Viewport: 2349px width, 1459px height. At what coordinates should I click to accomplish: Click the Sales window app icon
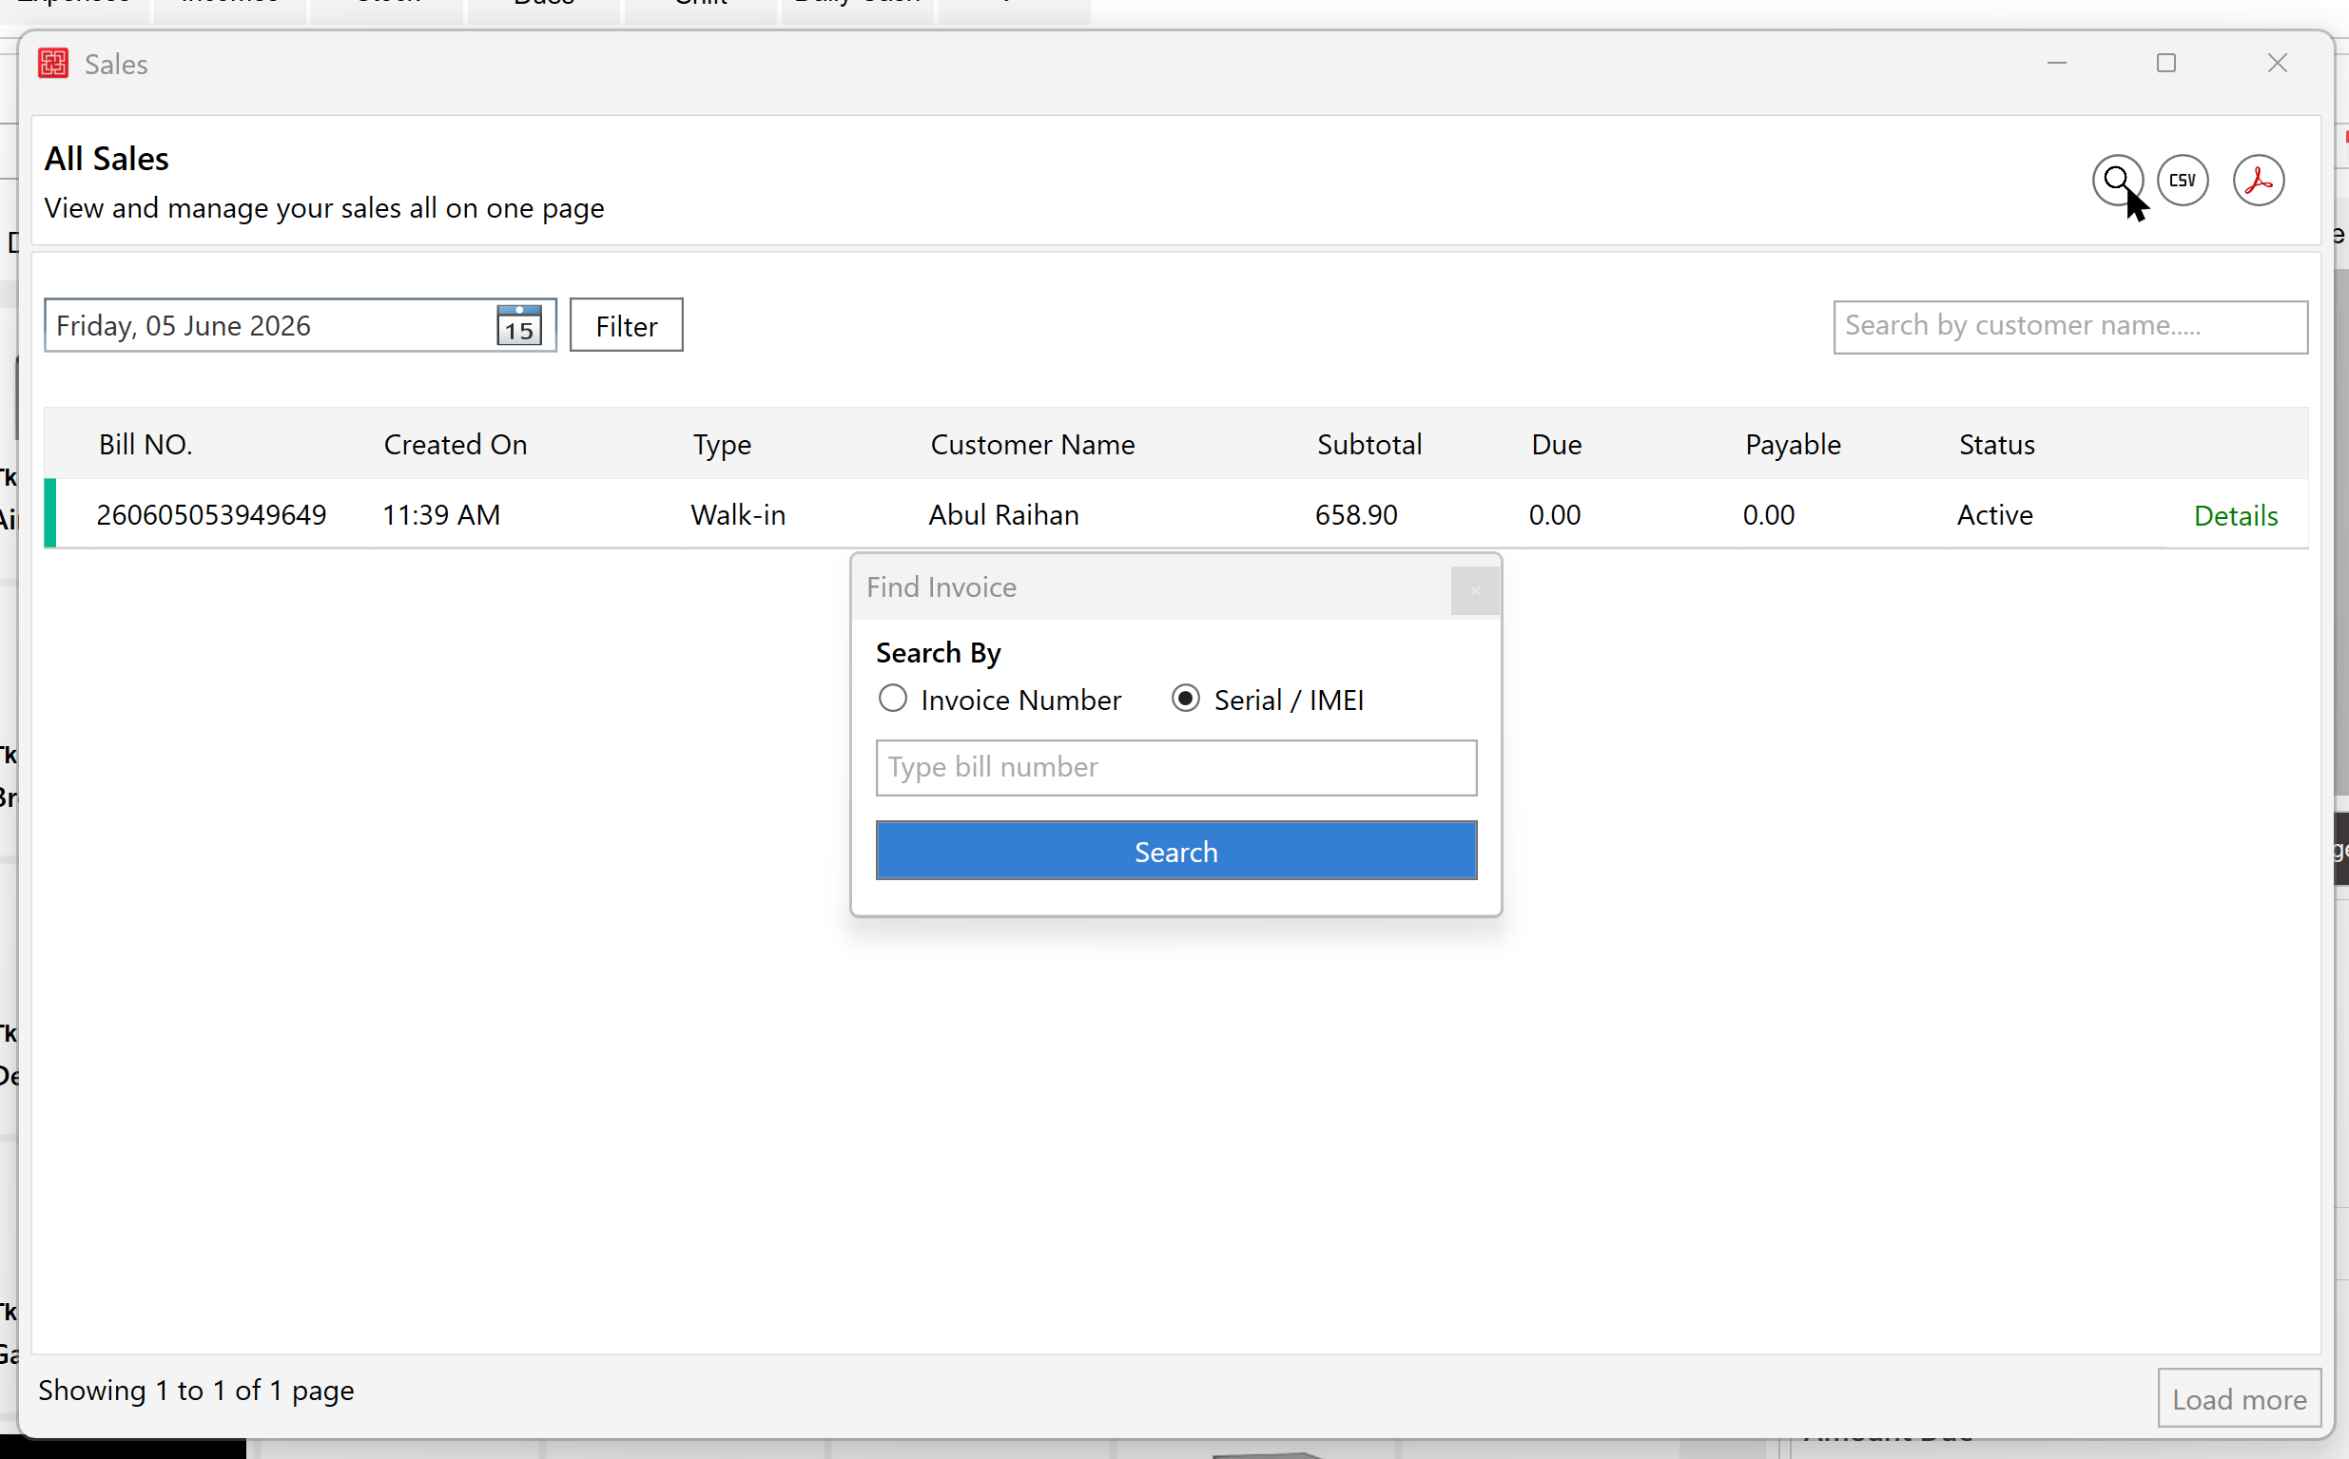pyautogui.click(x=53, y=64)
